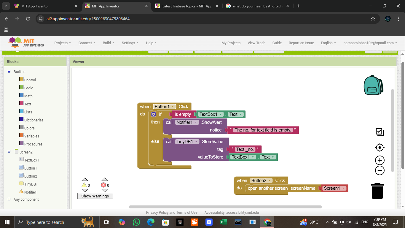Click the zoom out minus icon
405x228 pixels.
click(x=380, y=170)
